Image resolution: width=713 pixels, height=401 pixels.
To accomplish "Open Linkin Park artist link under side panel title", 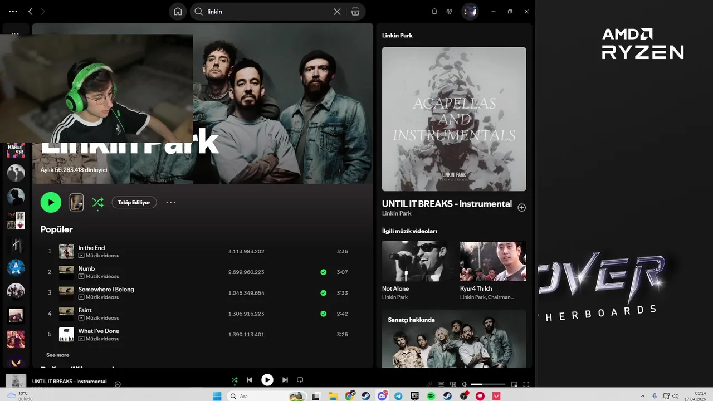I will (x=397, y=213).
